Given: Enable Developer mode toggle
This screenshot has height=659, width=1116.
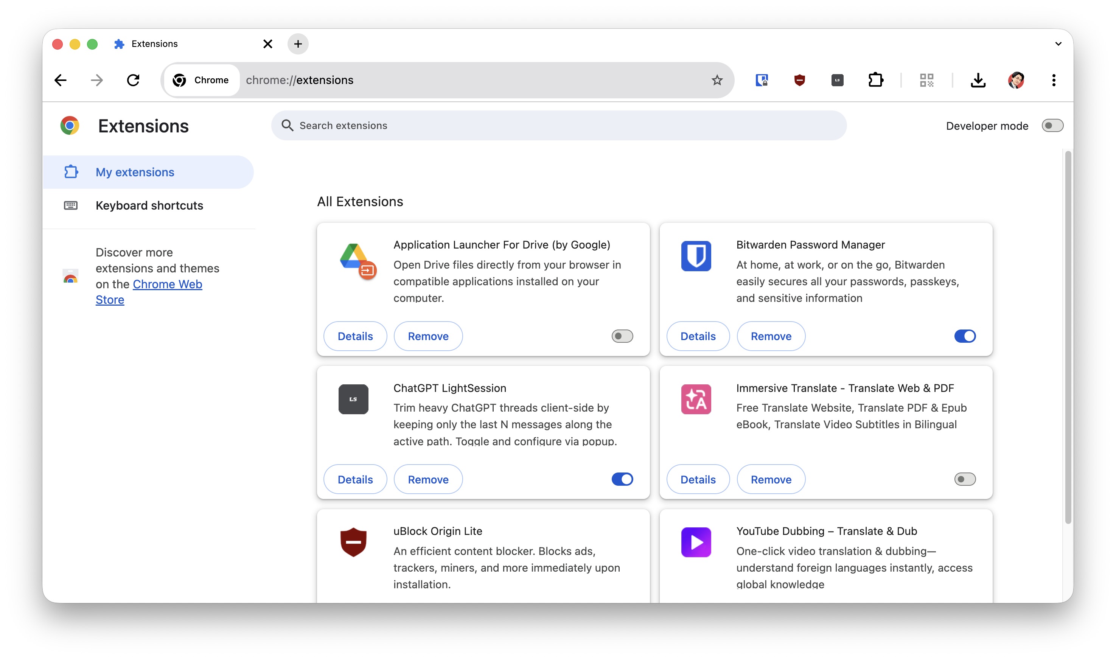Looking at the screenshot, I should click(1052, 126).
